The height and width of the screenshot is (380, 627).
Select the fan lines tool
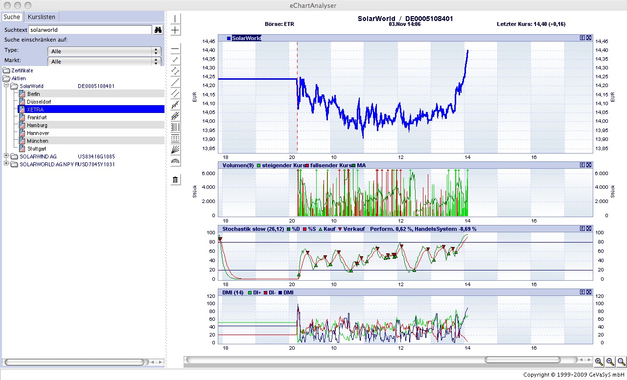176,150
